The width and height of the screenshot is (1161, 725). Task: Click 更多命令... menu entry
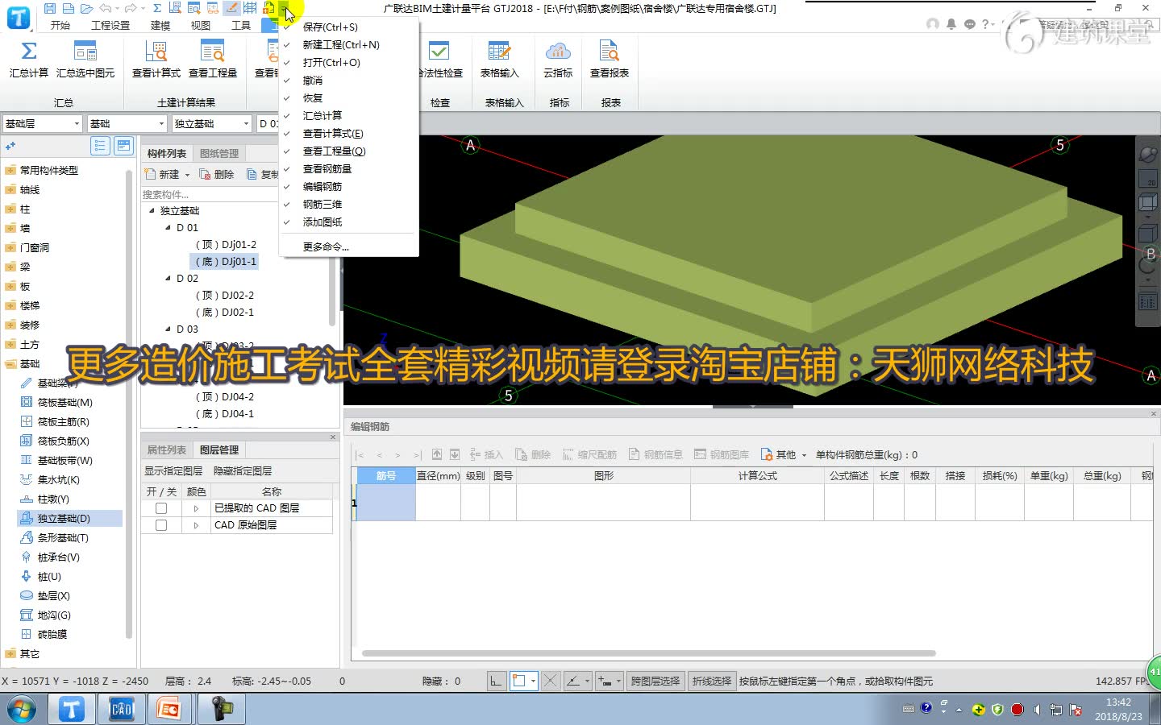[x=326, y=246]
